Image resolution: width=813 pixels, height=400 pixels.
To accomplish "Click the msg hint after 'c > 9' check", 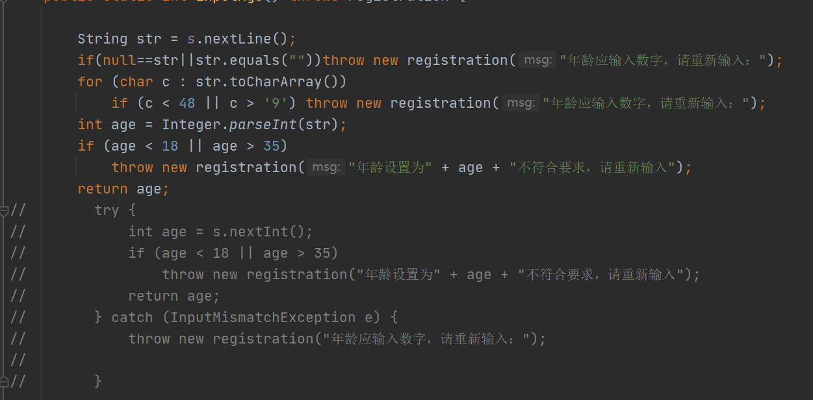I will [521, 103].
